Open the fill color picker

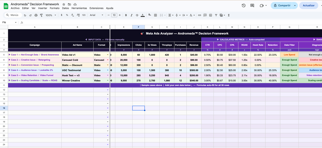click(x=149, y=15)
